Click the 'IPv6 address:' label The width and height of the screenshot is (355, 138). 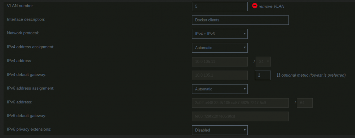point(20,102)
